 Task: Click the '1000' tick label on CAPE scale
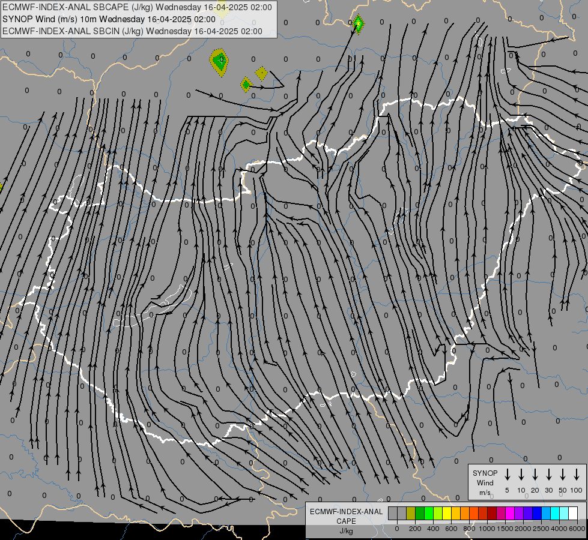(x=487, y=529)
